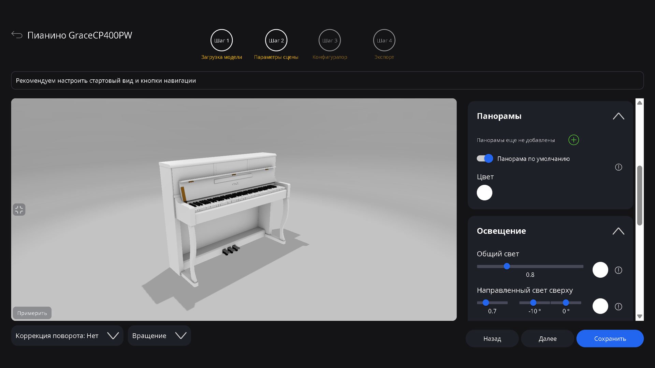Click the back arrow beside the Пианино title
The image size is (655, 368).
tap(17, 35)
